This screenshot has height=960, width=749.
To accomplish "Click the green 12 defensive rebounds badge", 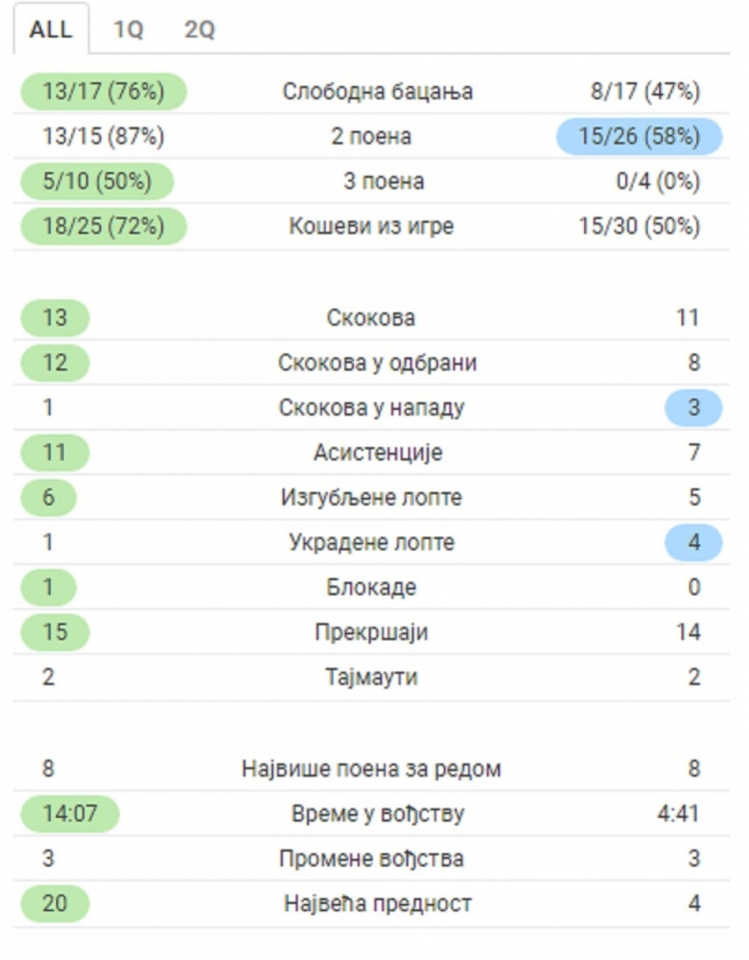I will [53, 362].
